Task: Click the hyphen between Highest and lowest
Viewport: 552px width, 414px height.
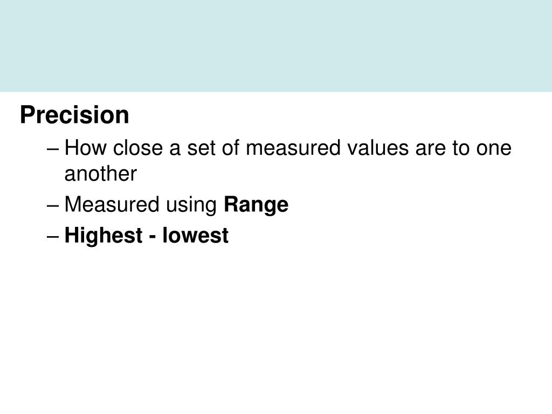Action: click(x=153, y=237)
